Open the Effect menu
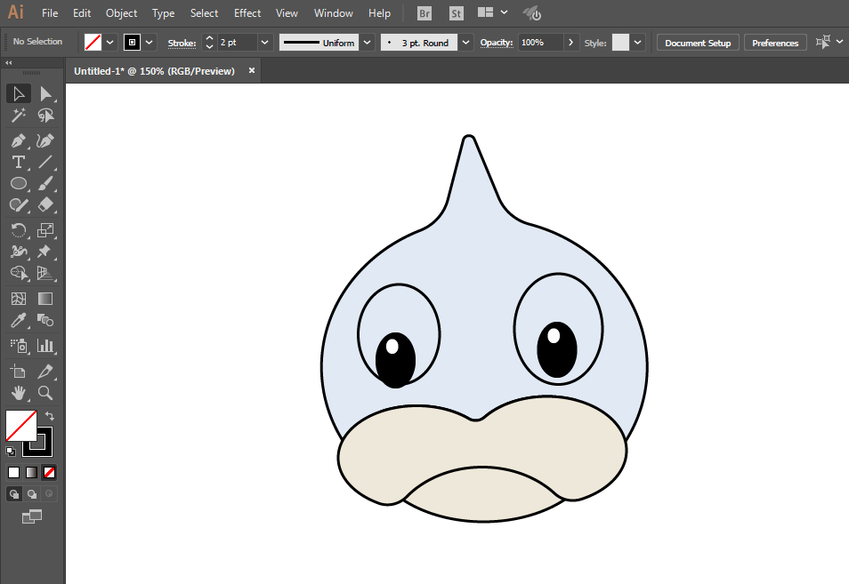Image resolution: width=849 pixels, height=584 pixels. pos(247,13)
